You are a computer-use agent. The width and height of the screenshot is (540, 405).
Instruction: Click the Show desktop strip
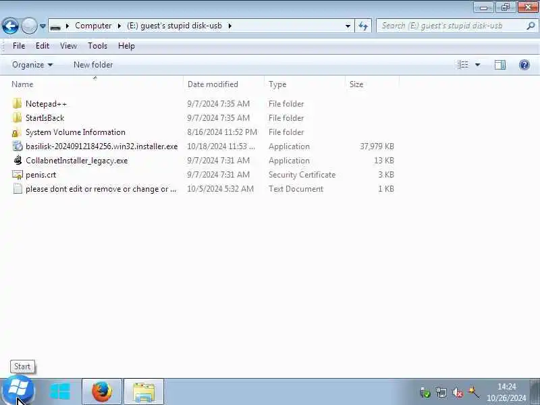point(535,392)
